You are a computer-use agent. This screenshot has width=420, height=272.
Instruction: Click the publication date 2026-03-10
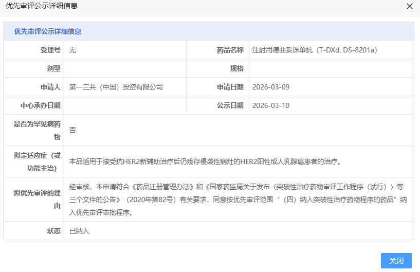pyautogui.click(x=271, y=105)
